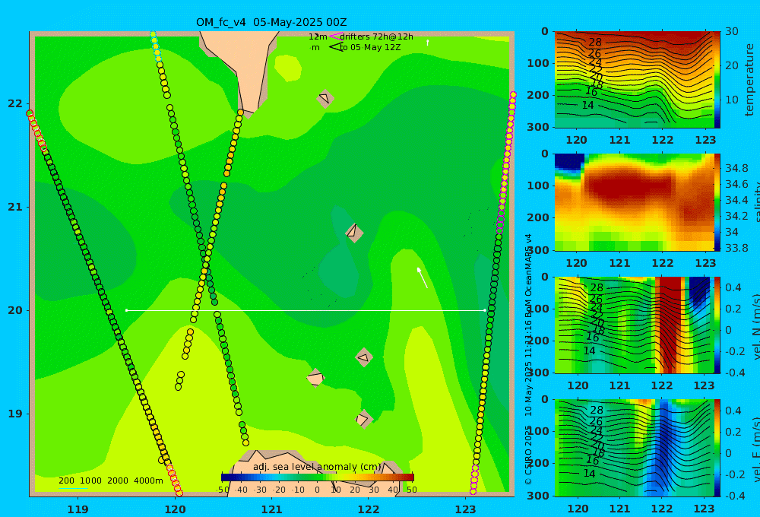Screen dimensions: 760x517
Task: Click the 'temperature' colorbar axis label
Action: coord(749,80)
